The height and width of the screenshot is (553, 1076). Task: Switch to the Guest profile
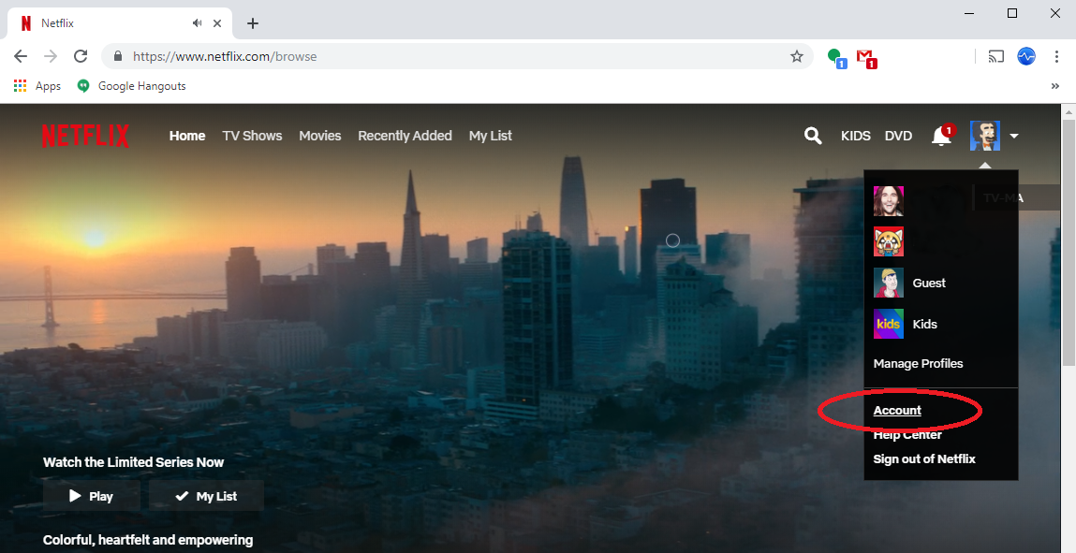point(909,283)
